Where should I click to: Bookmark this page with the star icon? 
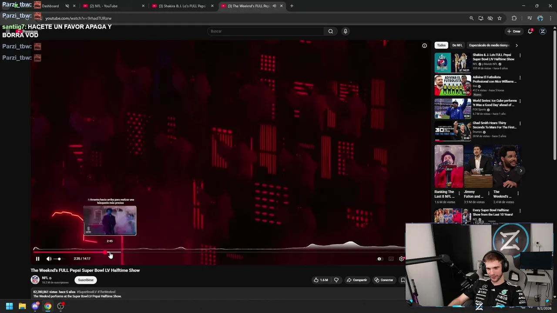(500, 18)
